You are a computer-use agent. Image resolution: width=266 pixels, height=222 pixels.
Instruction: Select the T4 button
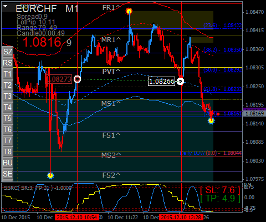pos(8,107)
